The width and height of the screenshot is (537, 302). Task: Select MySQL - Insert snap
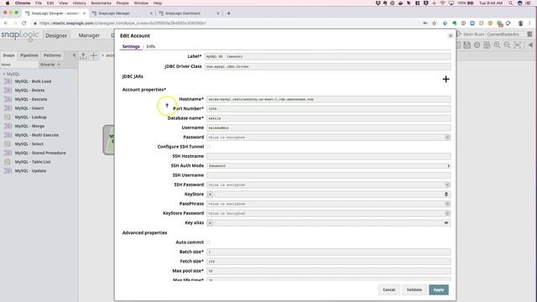pos(29,108)
